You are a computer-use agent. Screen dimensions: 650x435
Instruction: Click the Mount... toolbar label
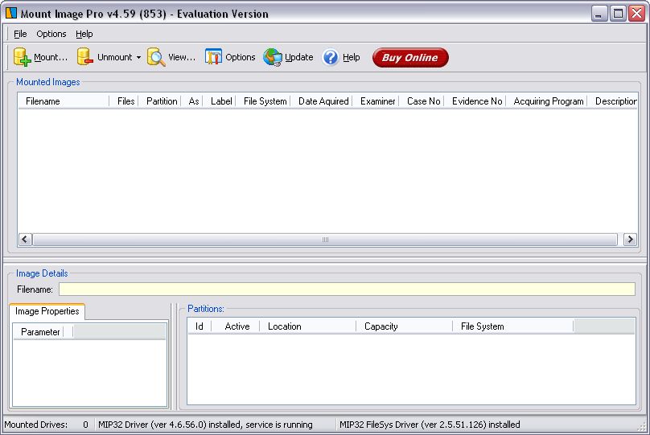click(51, 57)
